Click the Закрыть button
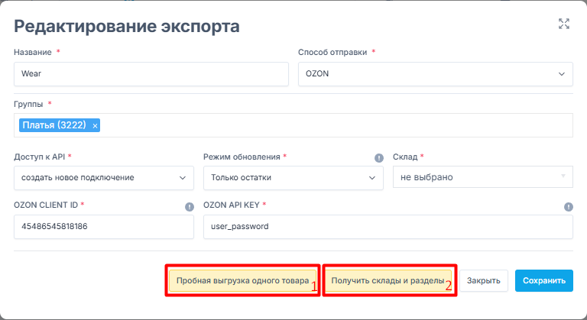The width and height of the screenshot is (587, 320). [484, 280]
